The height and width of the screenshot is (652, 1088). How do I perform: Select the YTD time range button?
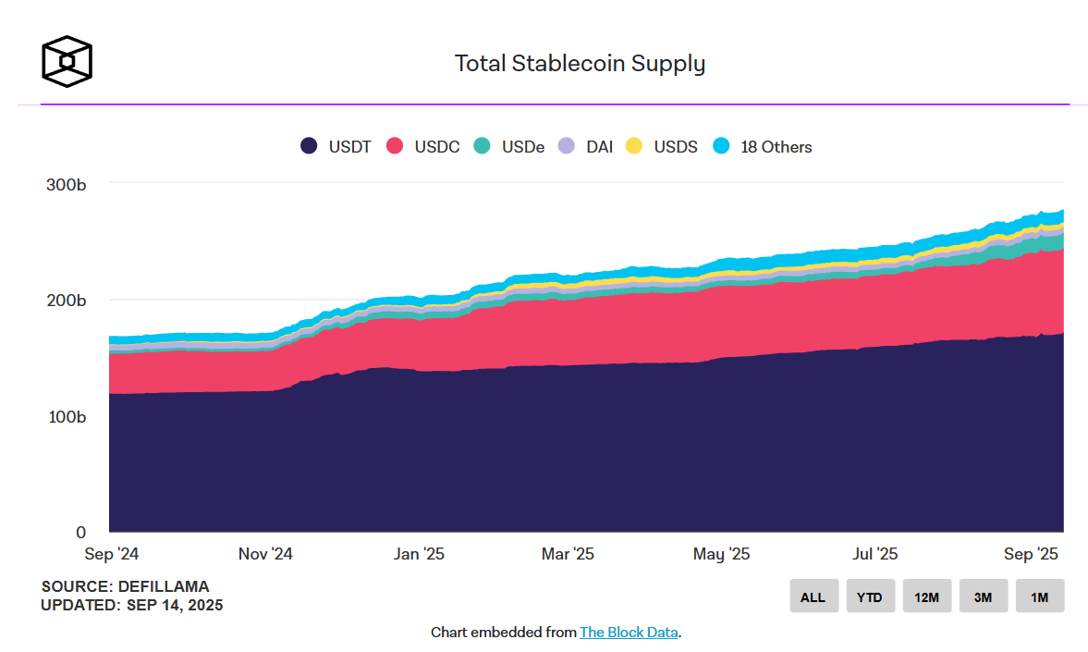870,597
